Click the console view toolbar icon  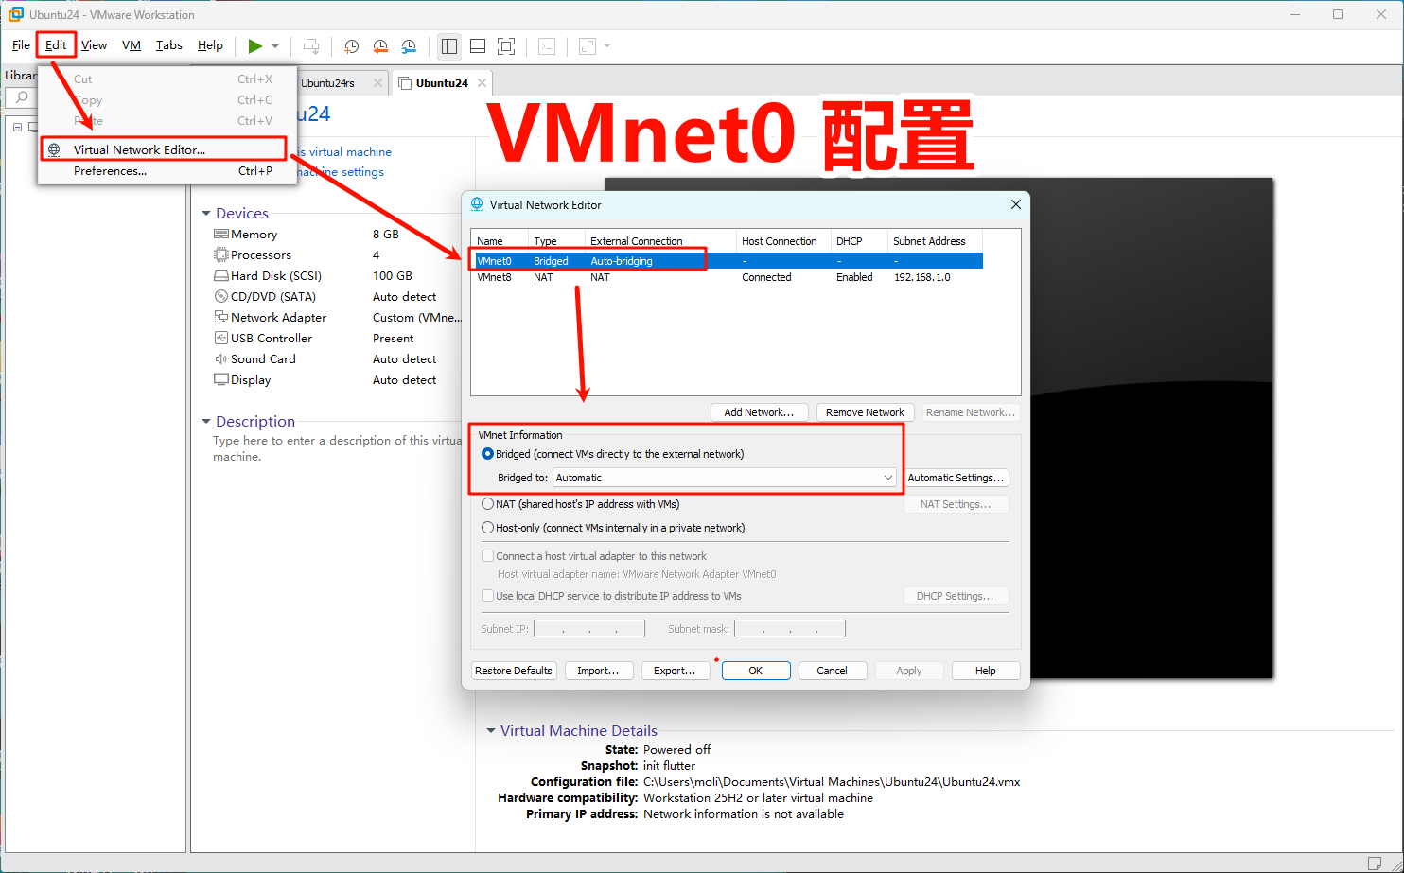[547, 45]
